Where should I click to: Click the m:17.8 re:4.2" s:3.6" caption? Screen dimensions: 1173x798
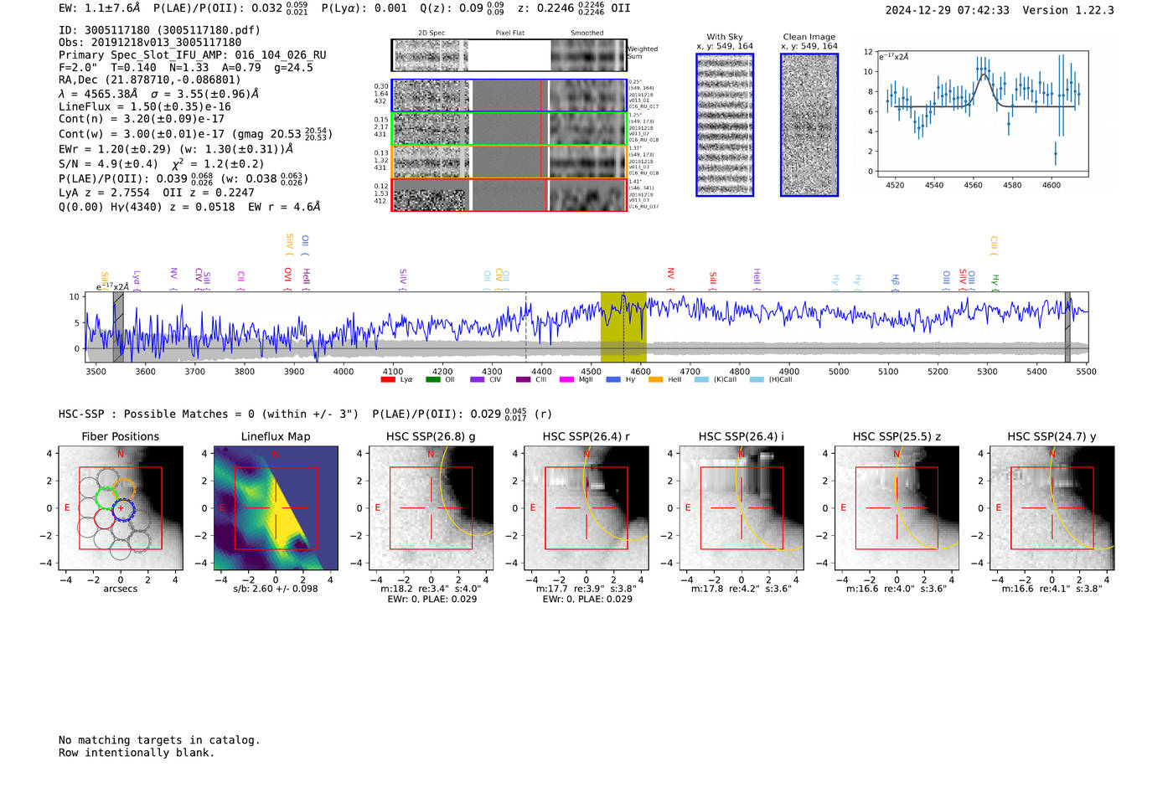tap(742, 589)
